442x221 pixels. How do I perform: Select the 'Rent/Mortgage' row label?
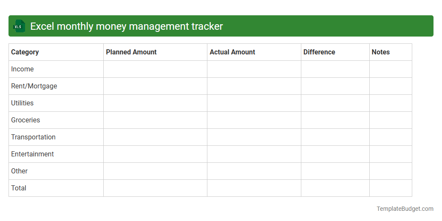[34, 86]
